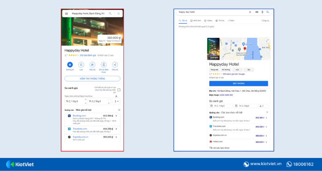This screenshot has height=171, width=322.
Task: Decrease check-in date with down arrow in Maps
Action: tap(86, 103)
